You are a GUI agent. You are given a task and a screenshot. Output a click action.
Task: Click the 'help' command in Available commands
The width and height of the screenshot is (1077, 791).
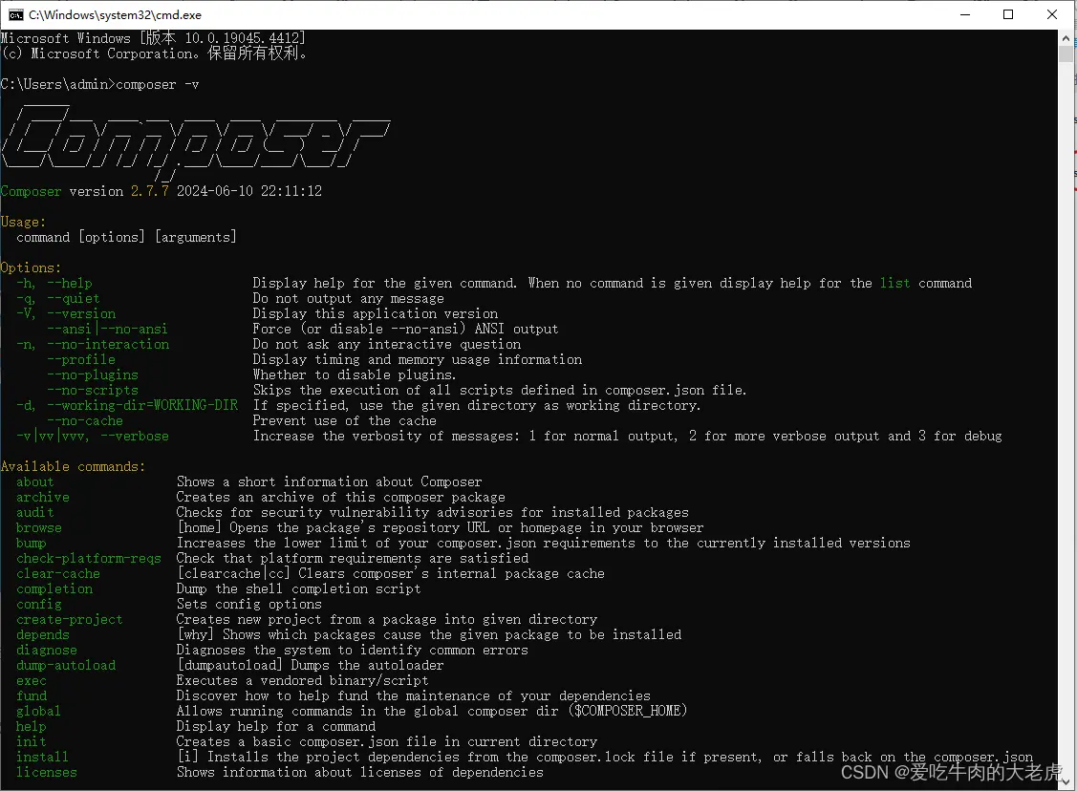[32, 726]
